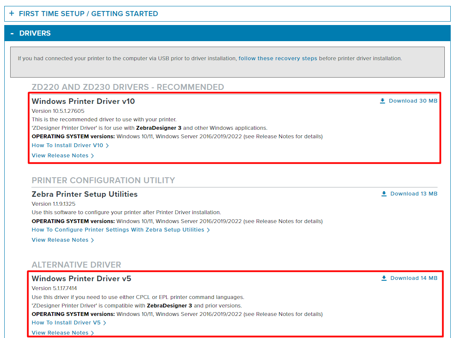Click the DRIVERS section header title

pos(35,33)
